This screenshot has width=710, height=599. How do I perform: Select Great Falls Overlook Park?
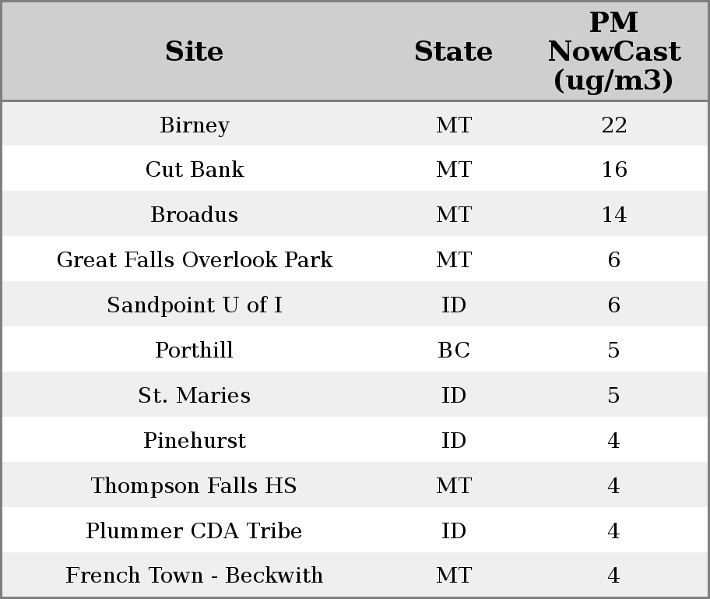click(x=195, y=260)
